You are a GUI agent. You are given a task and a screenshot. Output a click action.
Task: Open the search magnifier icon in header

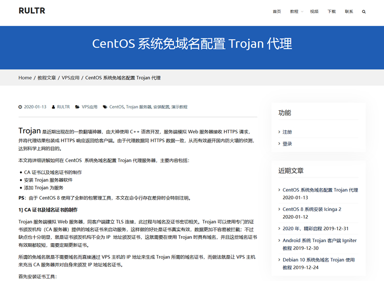364,11
